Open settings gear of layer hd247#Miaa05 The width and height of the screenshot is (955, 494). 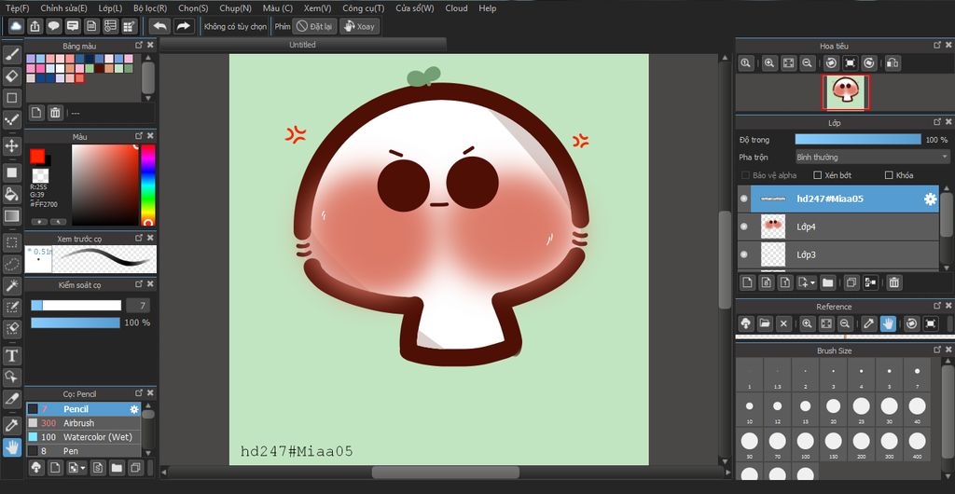pyautogui.click(x=930, y=199)
